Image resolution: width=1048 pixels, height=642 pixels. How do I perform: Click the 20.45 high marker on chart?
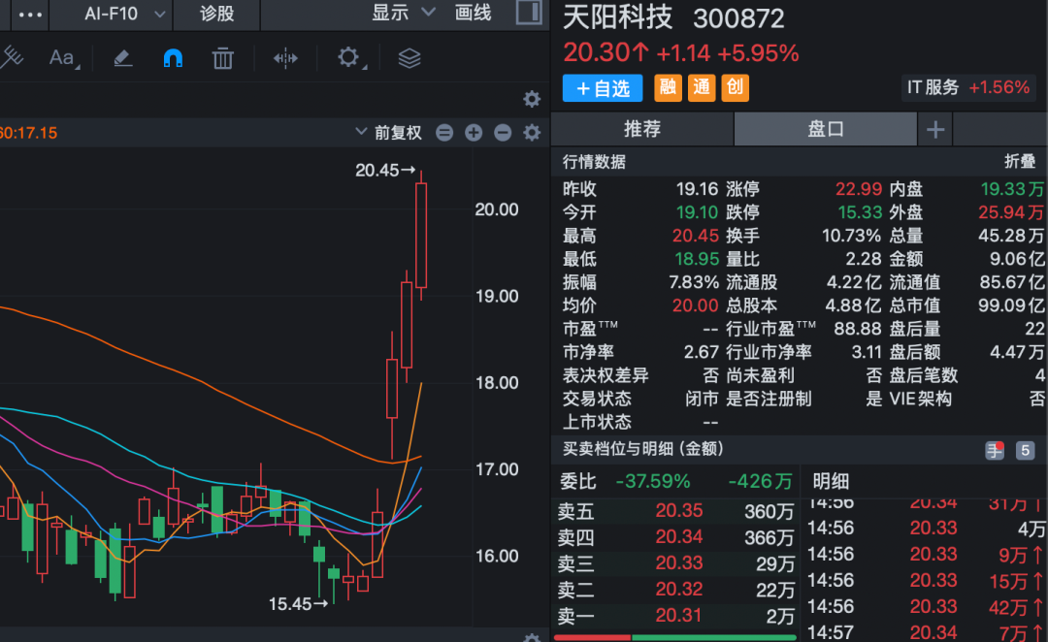pyautogui.click(x=385, y=171)
